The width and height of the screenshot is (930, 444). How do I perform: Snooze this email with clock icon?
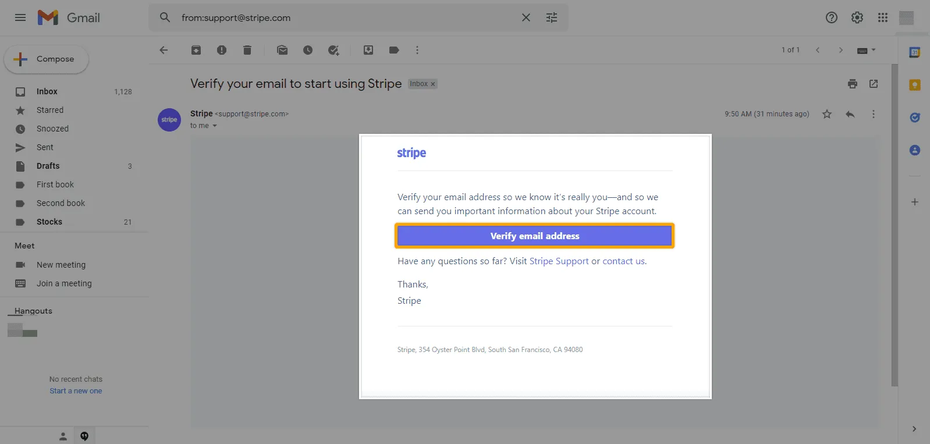[308, 50]
